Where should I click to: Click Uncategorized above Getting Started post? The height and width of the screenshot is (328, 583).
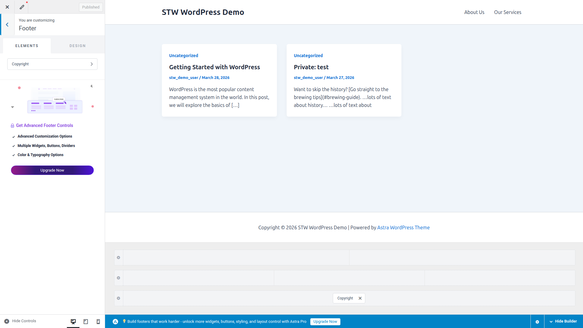pos(183,56)
